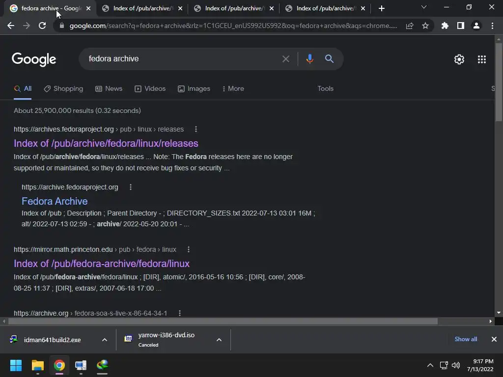The height and width of the screenshot is (377, 503).
Task: Open options for archive.org result
Action: point(180,313)
